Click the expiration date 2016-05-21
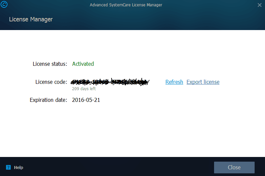The image size is (265, 176). [86, 100]
